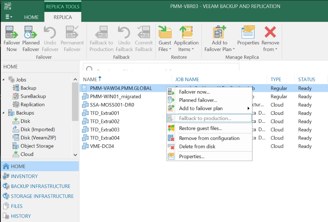The height and width of the screenshot is (222, 328).
Task: Open the Add to Failover Plan dropdown
Action: 219,39
